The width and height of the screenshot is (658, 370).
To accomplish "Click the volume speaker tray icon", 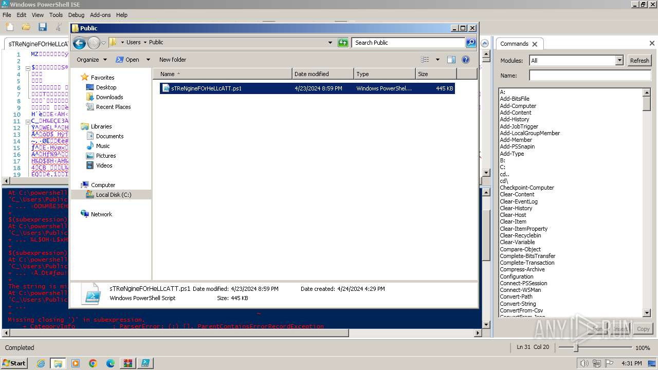I will 584,363.
